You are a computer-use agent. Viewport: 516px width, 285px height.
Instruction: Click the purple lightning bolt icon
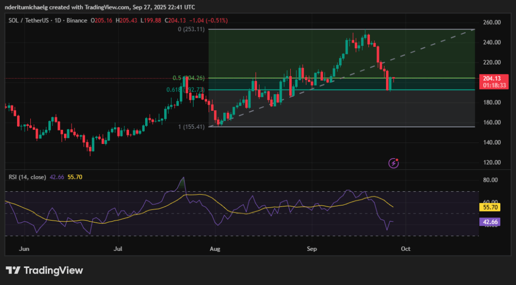click(x=394, y=163)
